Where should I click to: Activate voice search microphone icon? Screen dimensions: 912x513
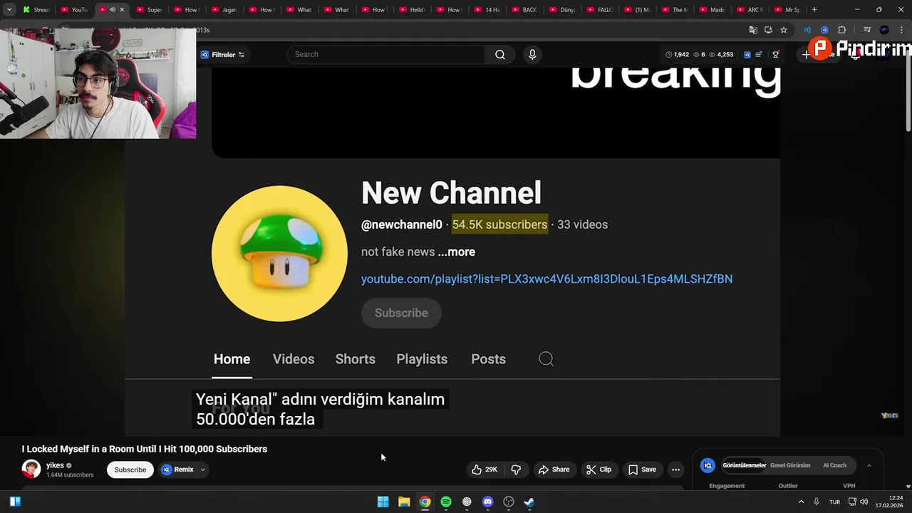click(532, 55)
